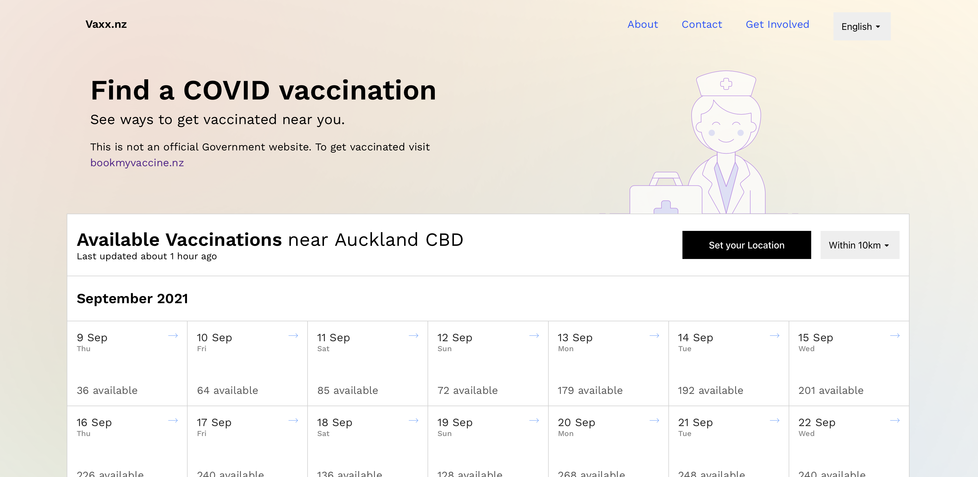Click the arrow icon on 14 Sep
Viewport: 978px width, 477px height.
tap(775, 336)
